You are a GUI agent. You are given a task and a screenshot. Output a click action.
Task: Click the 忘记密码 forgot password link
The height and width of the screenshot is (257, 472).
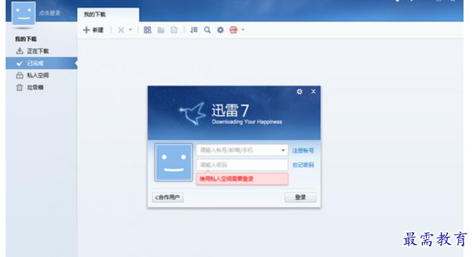[303, 165]
